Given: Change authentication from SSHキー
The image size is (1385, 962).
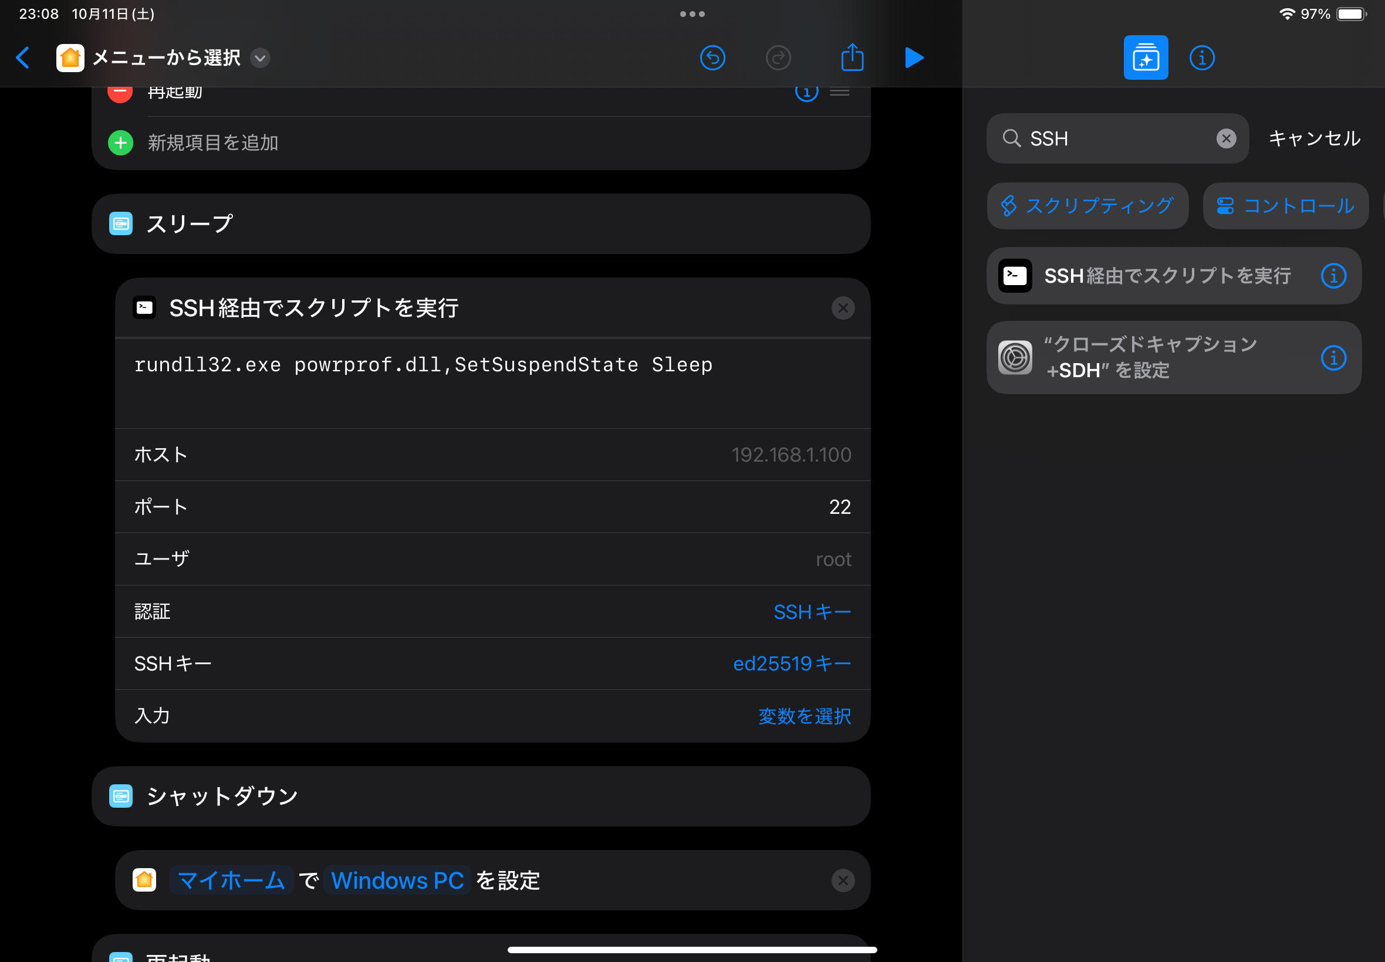Looking at the screenshot, I should click(x=812, y=612).
